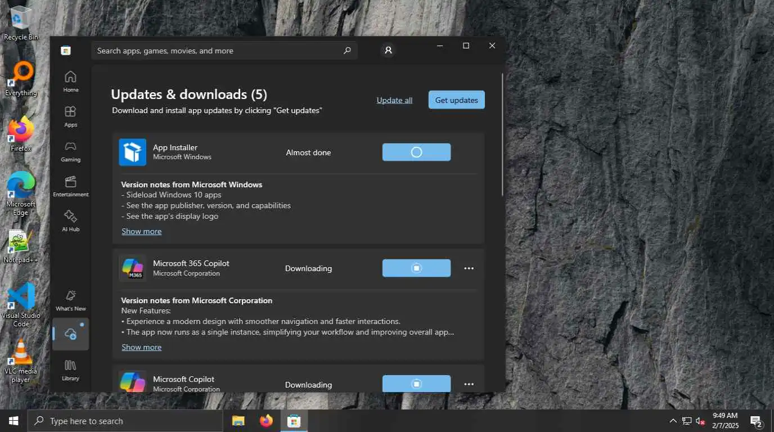Open Recycle Bin on the desktop
This screenshot has width=774, height=432.
(21, 23)
